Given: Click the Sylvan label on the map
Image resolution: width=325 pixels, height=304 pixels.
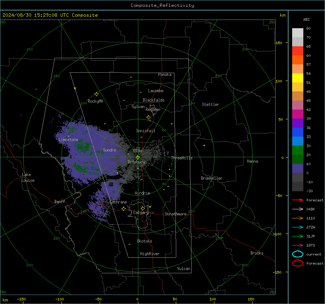Looking at the screenshot, I should [138, 107].
